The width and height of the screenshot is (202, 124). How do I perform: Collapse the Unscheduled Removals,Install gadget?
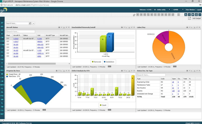124,27
